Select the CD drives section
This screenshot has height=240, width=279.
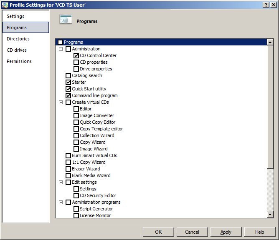(17, 50)
